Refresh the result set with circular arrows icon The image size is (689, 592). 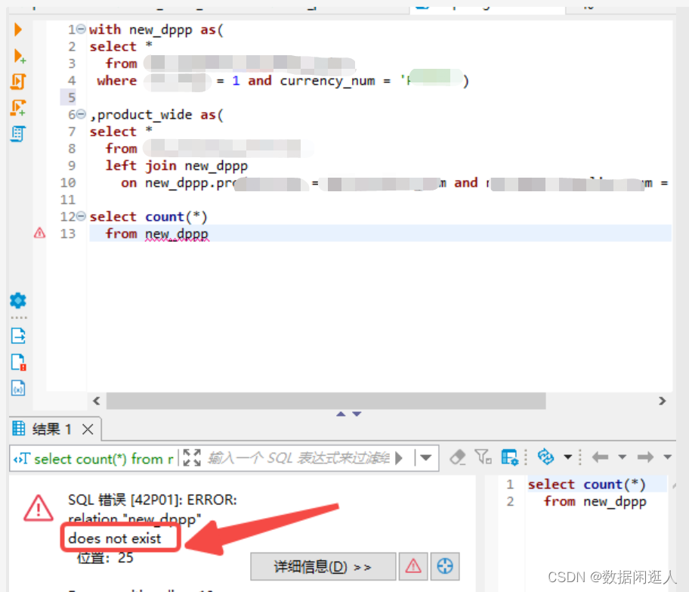tap(547, 457)
